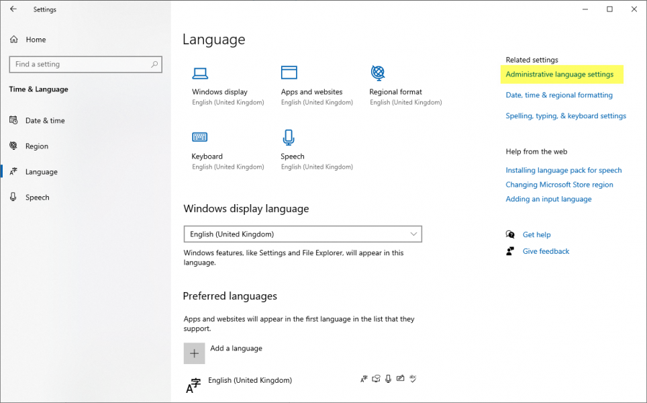Open Date, time & regional formatting link
This screenshot has height=403, width=647.
click(x=558, y=95)
